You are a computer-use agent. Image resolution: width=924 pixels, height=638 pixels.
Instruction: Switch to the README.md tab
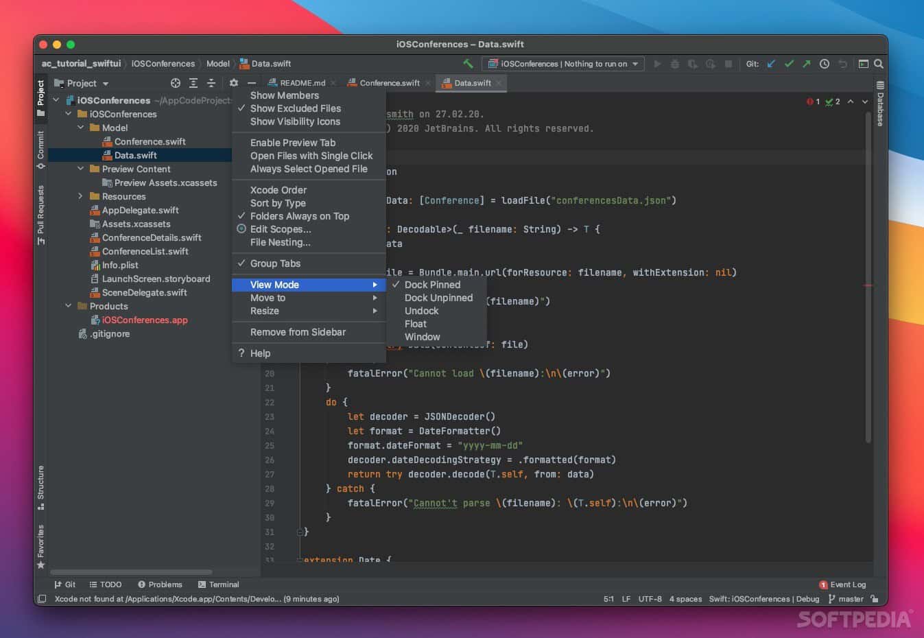tap(303, 83)
